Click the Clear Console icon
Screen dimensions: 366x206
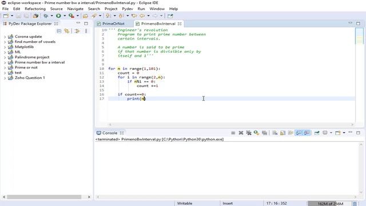[275, 133]
